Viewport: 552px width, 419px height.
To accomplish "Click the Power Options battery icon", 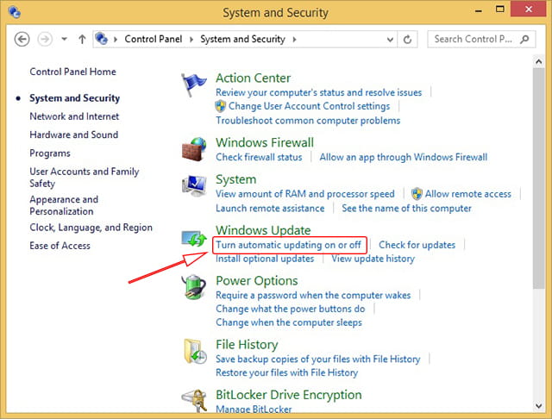I will coord(194,287).
